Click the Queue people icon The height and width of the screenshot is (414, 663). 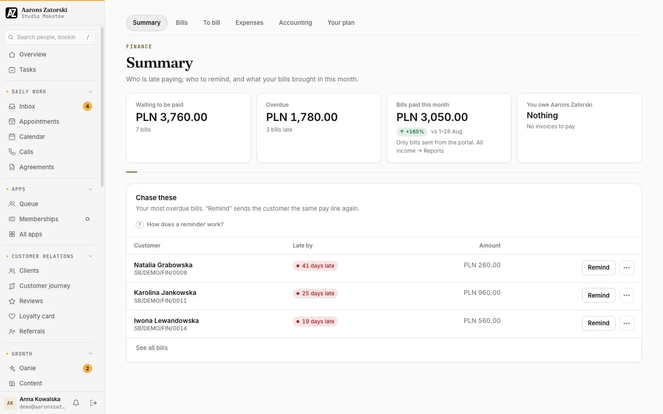tap(12, 204)
